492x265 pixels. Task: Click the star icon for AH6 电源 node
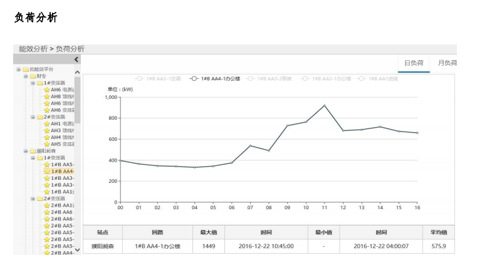[x=46, y=90]
